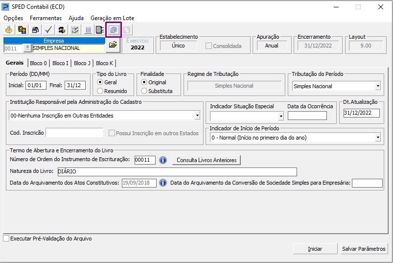Click the down-arrow button beside code 0011
The width and height of the screenshot is (393, 263).
point(27,48)
